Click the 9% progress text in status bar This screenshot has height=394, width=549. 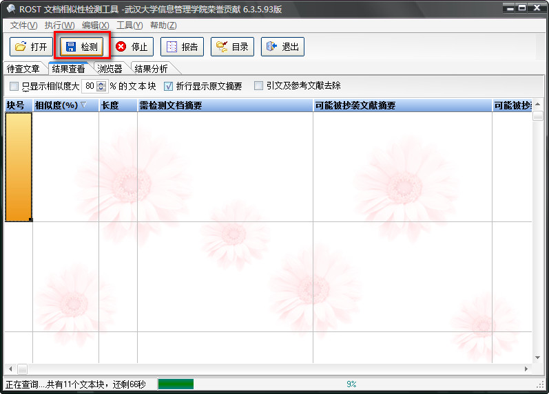click(x=351, y=384)
